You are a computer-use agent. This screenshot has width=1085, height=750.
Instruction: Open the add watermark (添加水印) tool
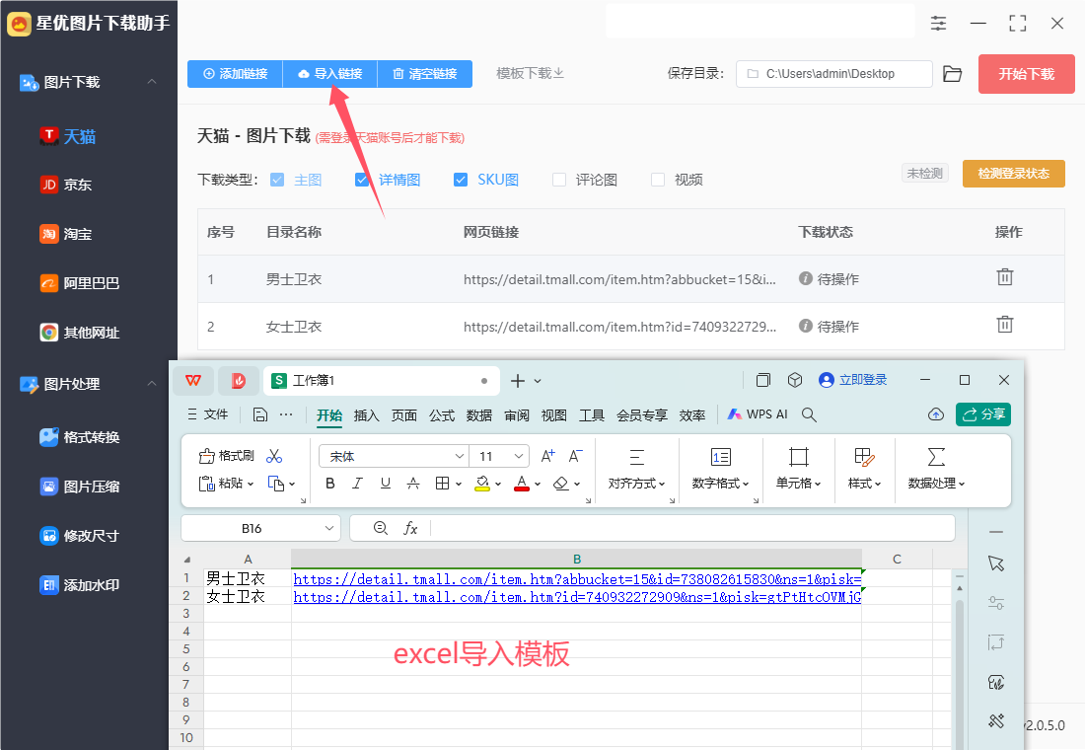(80, 585)
